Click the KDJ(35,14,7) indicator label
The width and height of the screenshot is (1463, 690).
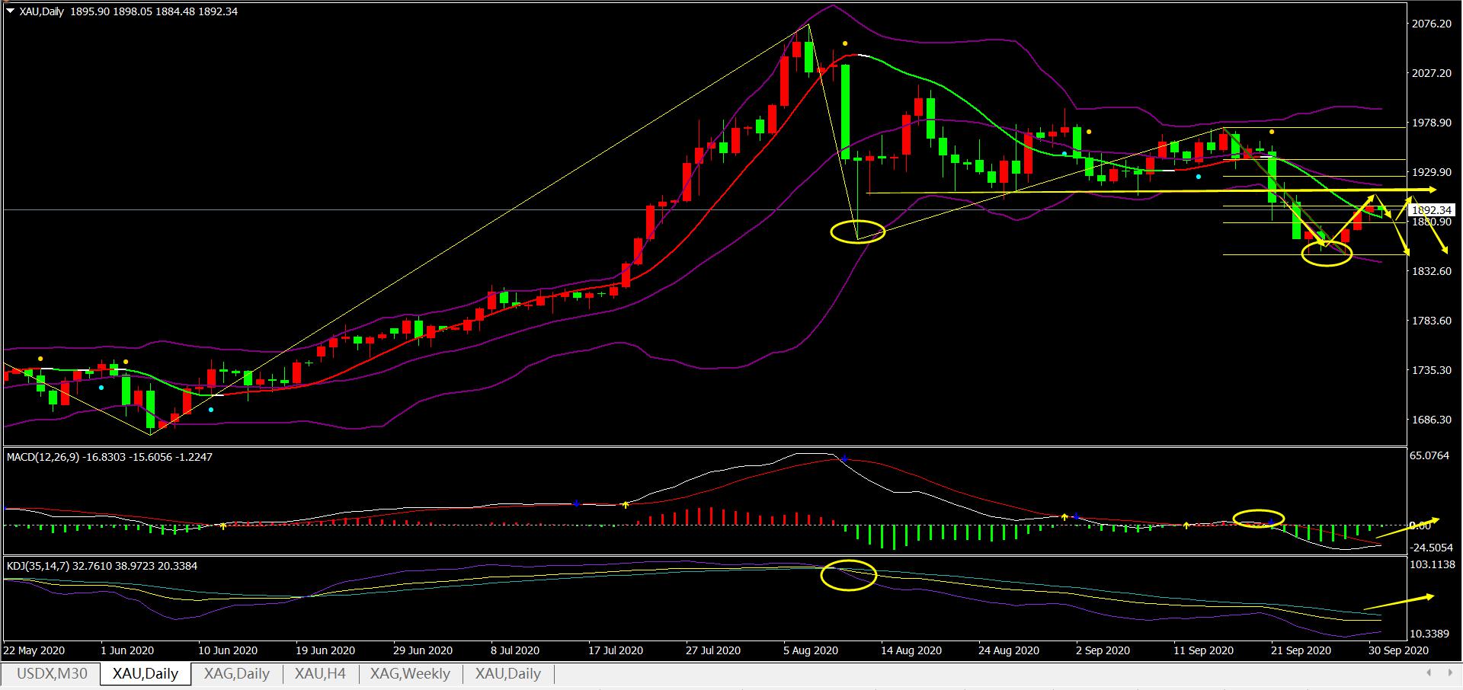click(101, 566)
